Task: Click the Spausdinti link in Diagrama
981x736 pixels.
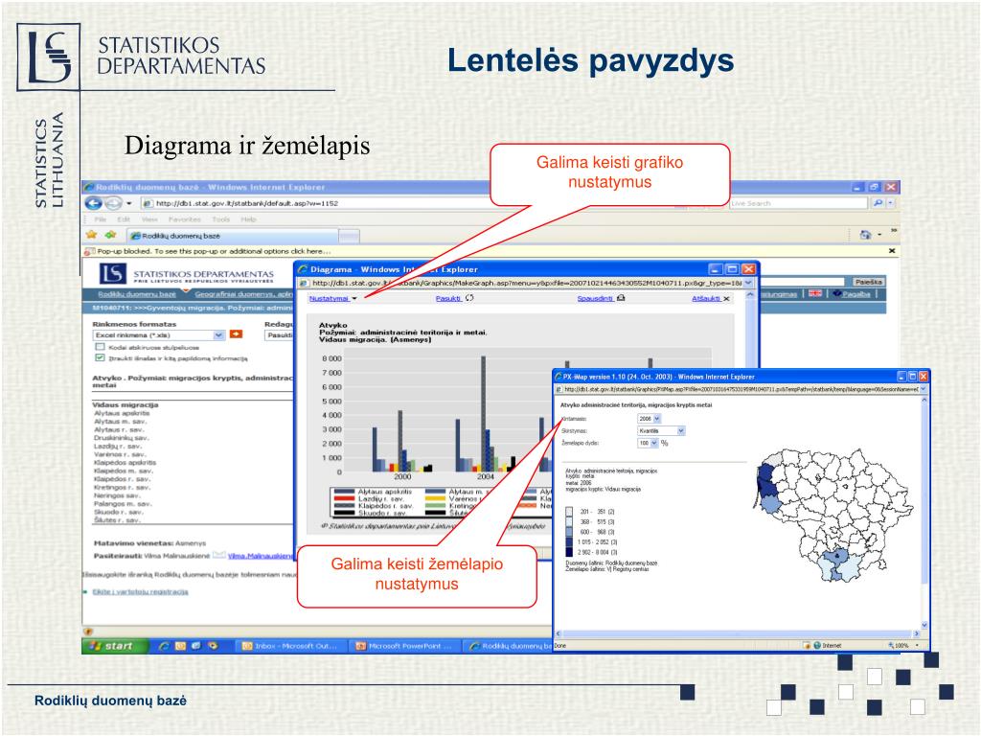Action: (594, 299)
